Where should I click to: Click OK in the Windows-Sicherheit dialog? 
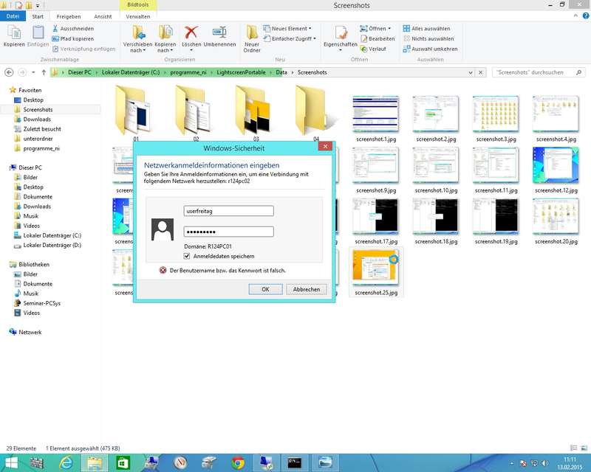coord(265,290)
